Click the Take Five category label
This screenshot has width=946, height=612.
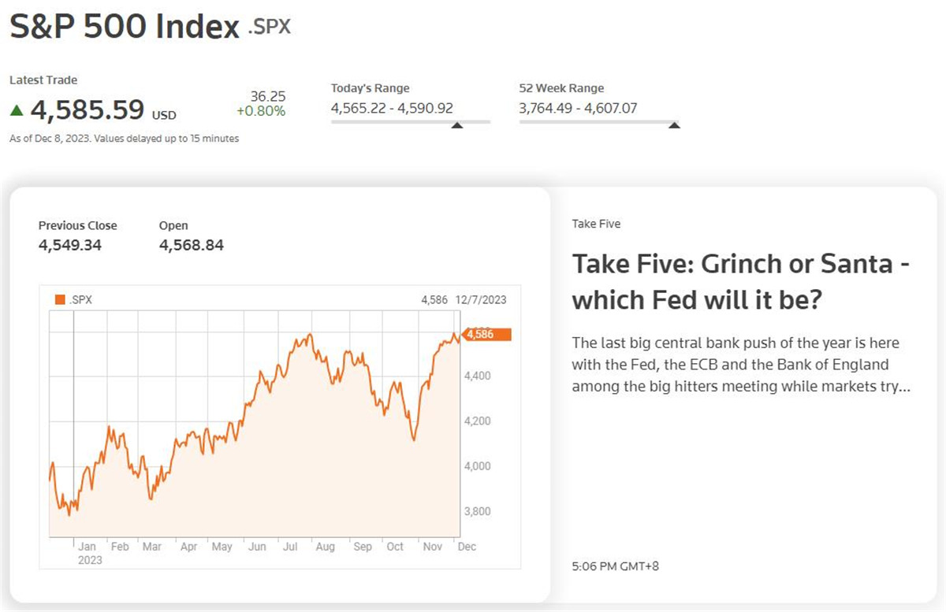[x=596, y=224]
